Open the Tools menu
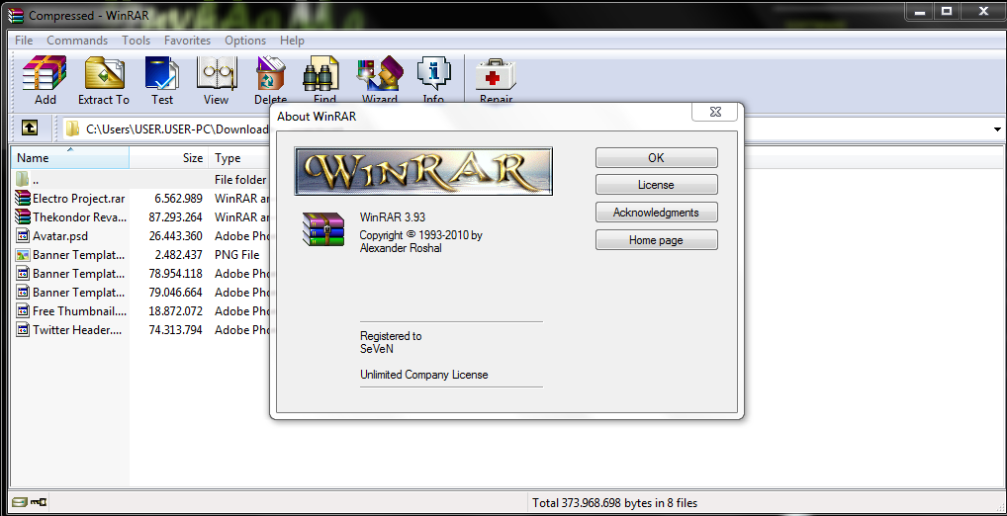The image size is (1007, 516). click(x=137, y=41)
